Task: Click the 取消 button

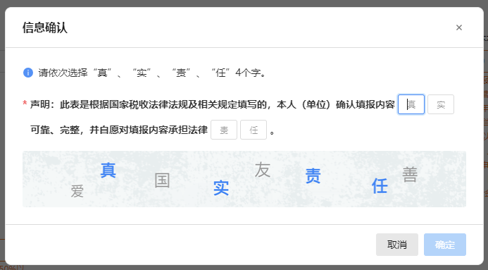Action: [x=397, y=245]
